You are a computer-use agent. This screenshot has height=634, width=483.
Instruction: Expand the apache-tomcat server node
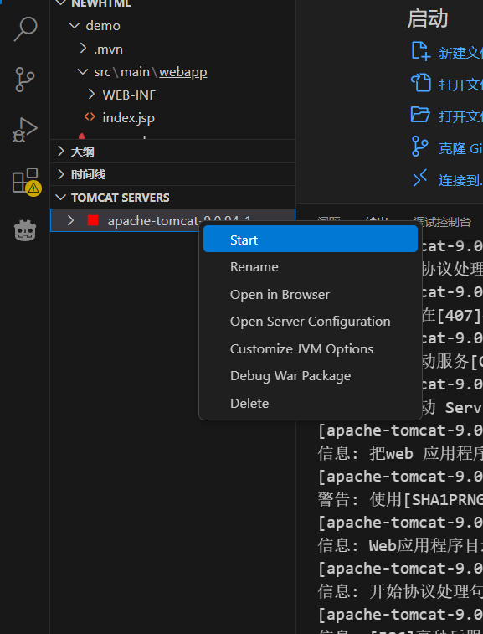pyautogui.click(x=70, y=220)
